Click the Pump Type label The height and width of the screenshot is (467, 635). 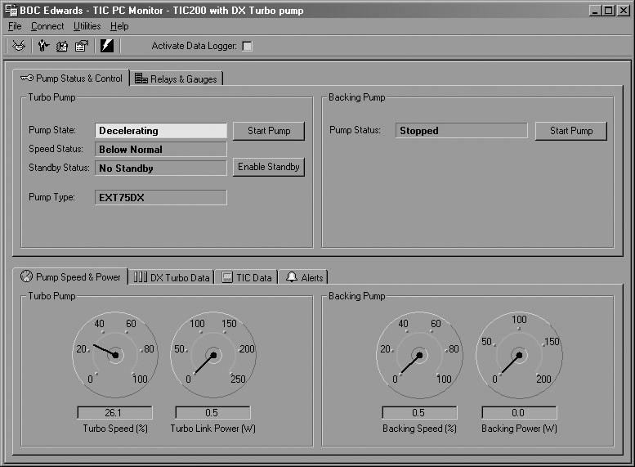point(51,197)
